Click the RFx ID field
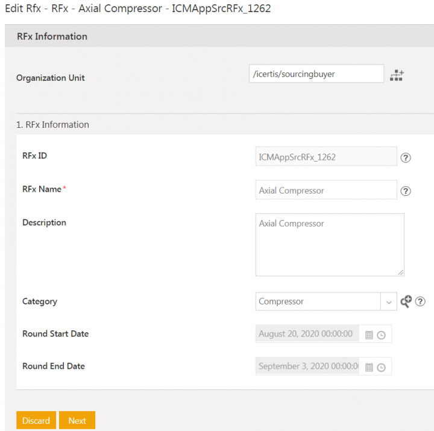 coord(325,157)
